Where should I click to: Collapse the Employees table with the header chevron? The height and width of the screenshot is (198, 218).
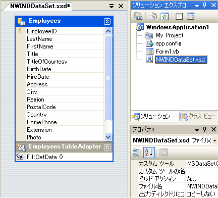click(107, 21)
